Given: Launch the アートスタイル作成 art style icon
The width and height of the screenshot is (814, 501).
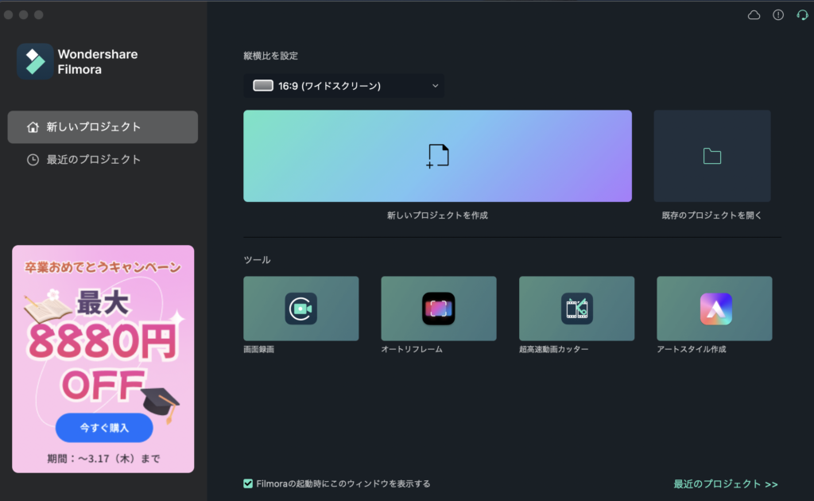Looking at the screenshot, I should (x=715, y=309).
